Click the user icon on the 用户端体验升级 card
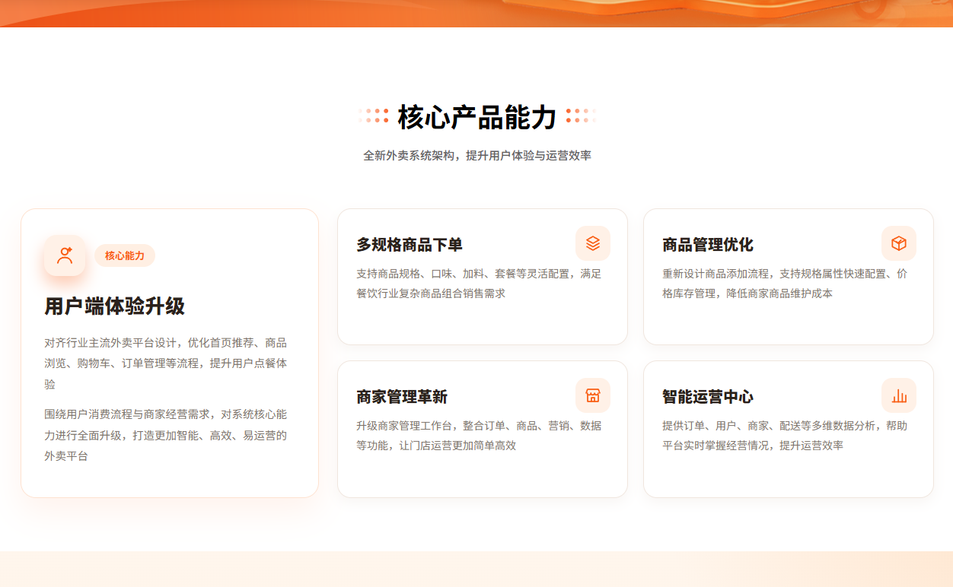Screen dimensions: 953x587 coord(65,255)
